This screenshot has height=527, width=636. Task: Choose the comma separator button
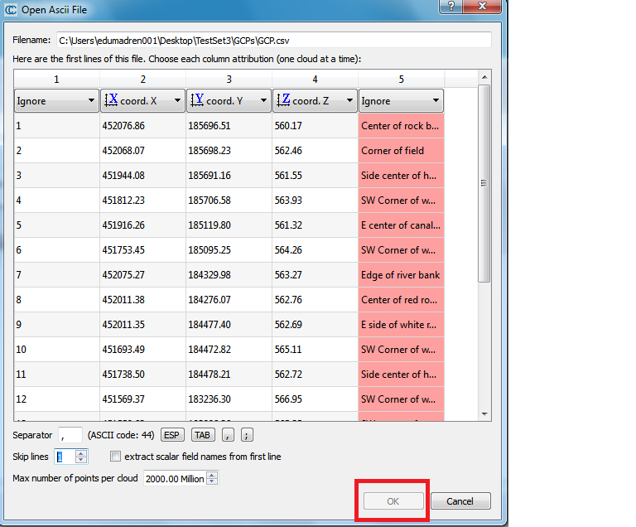[228, 435]
